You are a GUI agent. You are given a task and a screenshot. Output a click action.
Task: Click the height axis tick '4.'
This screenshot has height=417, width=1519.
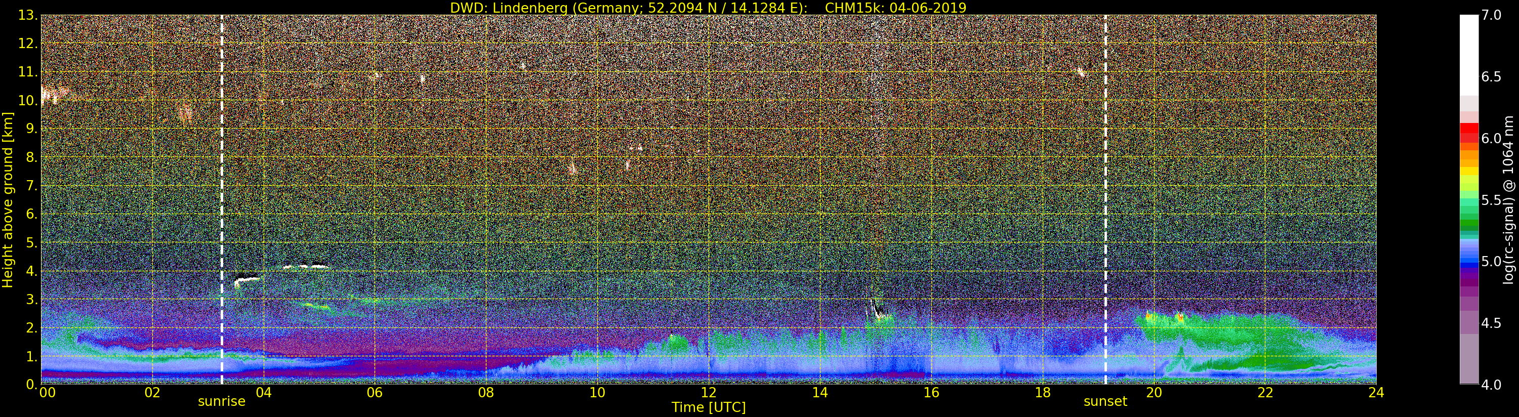(31, 271)
